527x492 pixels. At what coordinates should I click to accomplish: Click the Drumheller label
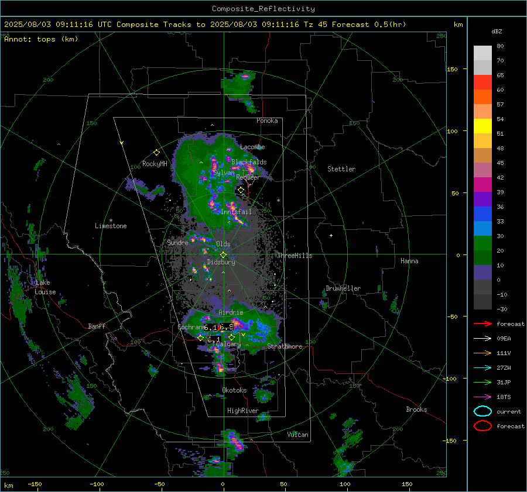pyautogui.click(x=343, y=288)
